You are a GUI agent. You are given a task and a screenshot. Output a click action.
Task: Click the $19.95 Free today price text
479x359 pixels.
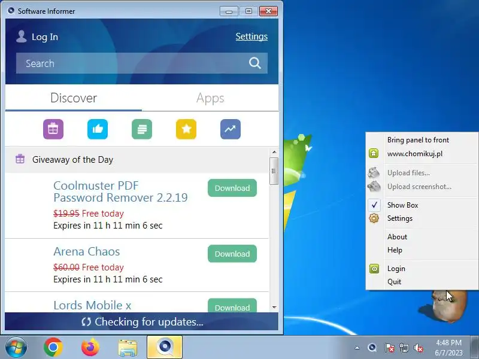click(89, 214)
